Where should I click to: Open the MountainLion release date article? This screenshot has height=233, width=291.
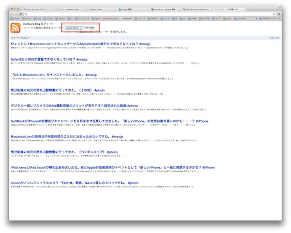[x=67, y=137]
